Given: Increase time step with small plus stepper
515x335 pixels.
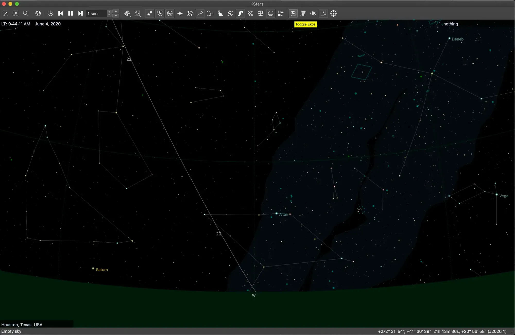Looking at the screenshot, I should 109,12.
